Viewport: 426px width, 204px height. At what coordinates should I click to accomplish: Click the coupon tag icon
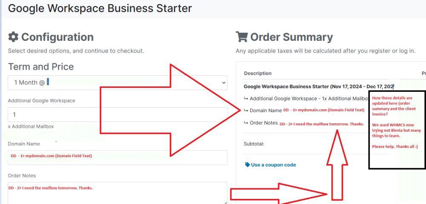[x=247, y=165]
